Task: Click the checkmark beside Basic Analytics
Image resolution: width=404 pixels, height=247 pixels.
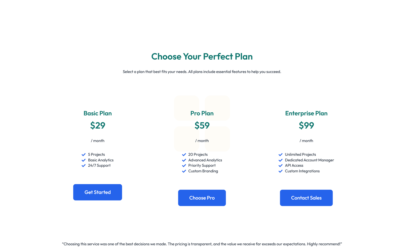Action: coord(83,160)
